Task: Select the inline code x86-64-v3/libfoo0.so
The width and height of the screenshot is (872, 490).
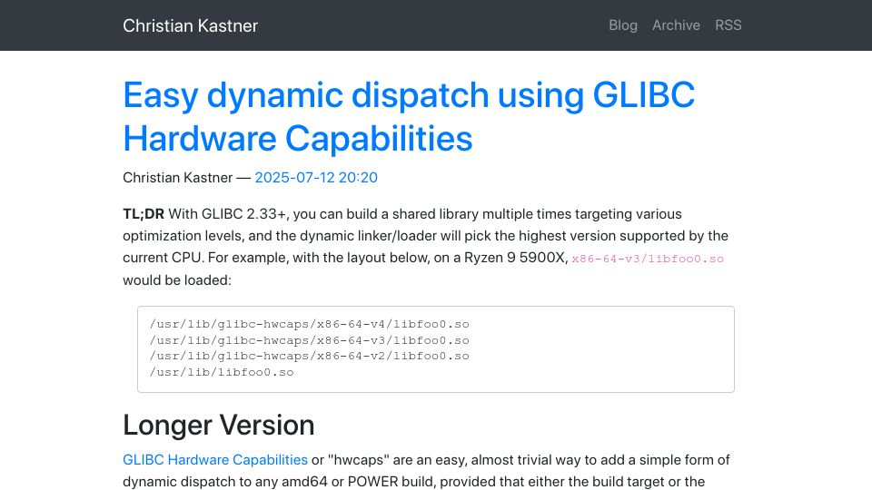Action: tap(648, 259)
